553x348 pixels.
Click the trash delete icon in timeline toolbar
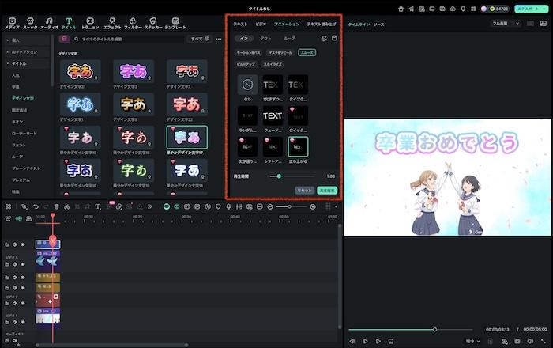coord(56,207)
